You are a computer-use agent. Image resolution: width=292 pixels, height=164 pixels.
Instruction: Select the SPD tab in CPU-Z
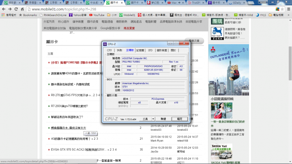point(150,50)
